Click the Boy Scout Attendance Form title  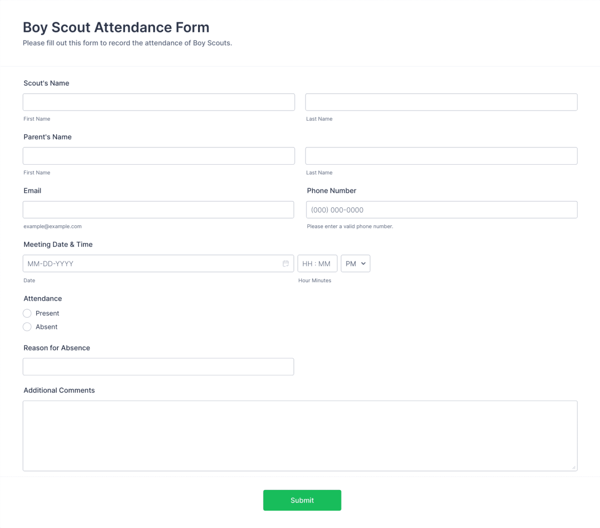tap(116, 27)
